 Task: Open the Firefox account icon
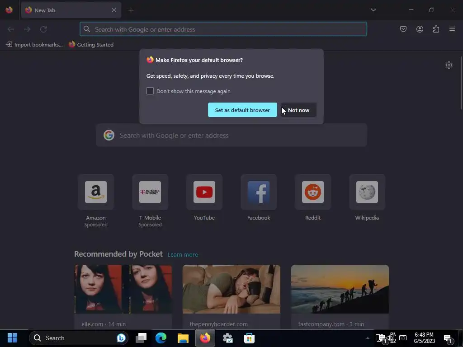420,29
